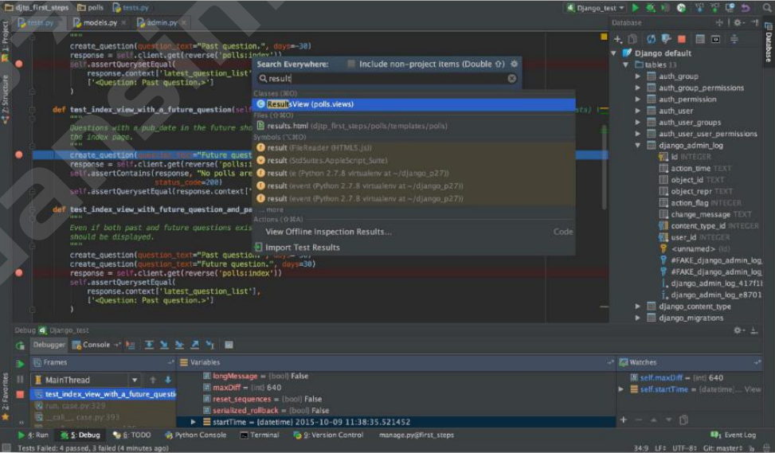Toggle breakpoint next to first self.assertQuerysetEqual line
This screenshot has width=775, height=453.
point(19,64)
